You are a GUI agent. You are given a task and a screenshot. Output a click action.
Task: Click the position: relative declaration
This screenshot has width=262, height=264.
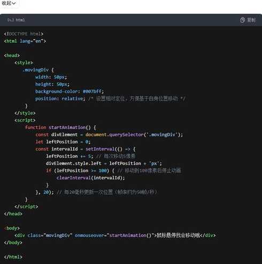click(x=60, y=99)
